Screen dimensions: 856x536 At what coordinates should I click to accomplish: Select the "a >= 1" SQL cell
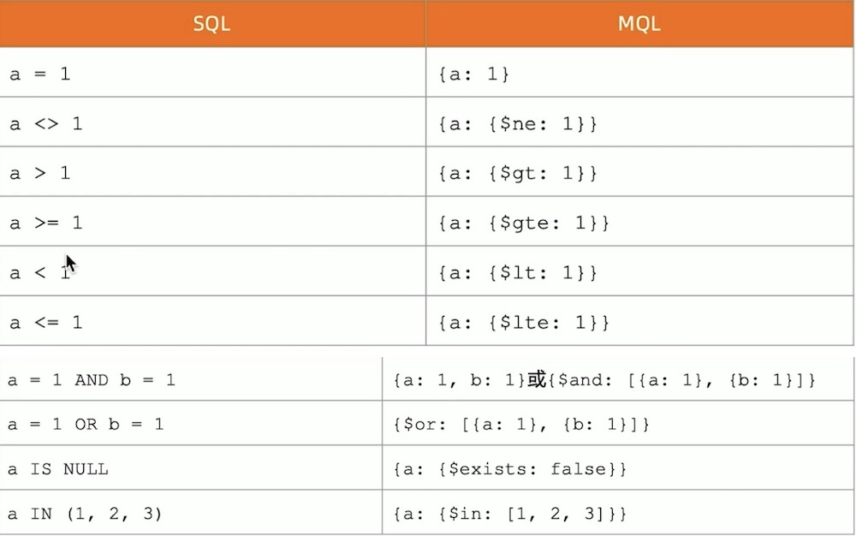46,223
